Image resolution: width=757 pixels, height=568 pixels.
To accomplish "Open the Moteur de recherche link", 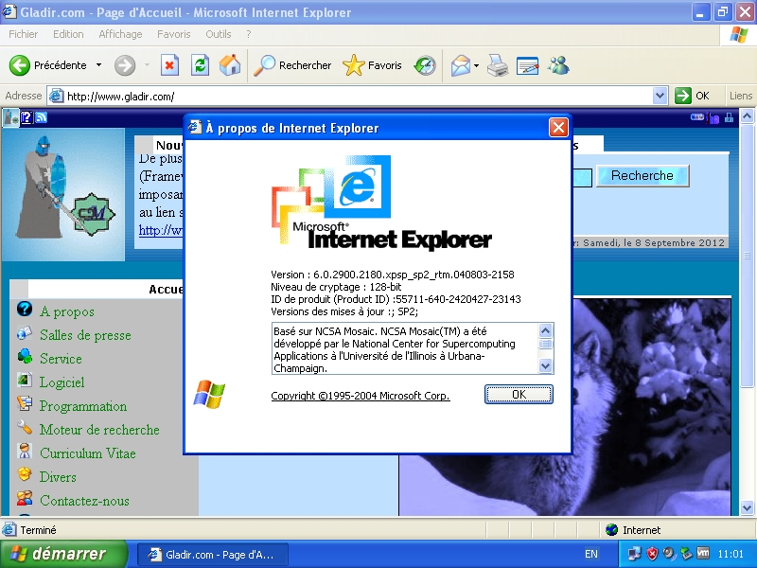I will click(x=99, y=430).
